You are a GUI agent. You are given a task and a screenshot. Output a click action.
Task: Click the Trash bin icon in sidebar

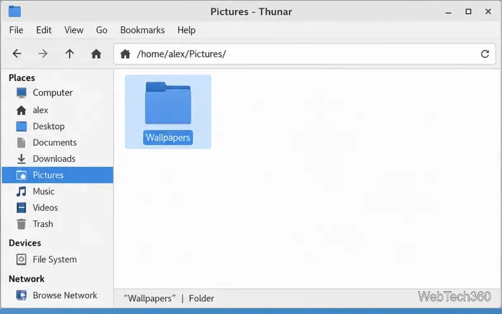click(22, 224)
